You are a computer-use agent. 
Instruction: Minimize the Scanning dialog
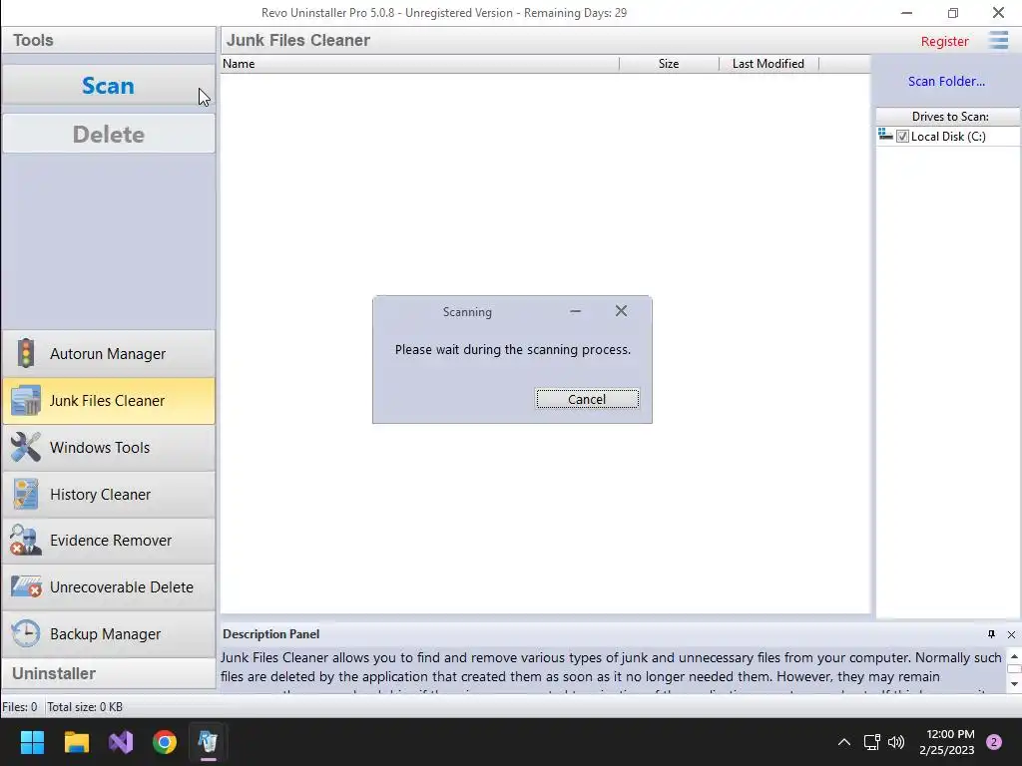click(x=575, y=311)
